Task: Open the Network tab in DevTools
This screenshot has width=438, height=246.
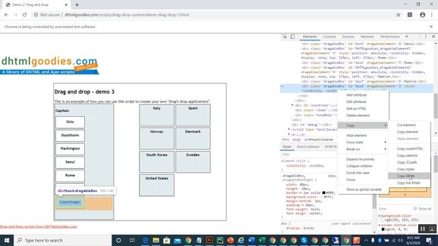Action: click(x=367, y=36)
